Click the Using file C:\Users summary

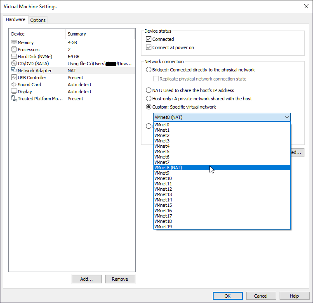(x=100, y=64)
